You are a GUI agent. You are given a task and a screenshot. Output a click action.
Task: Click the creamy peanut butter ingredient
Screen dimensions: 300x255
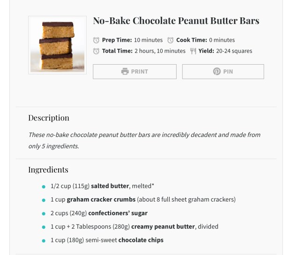click(x=134, y=227)
